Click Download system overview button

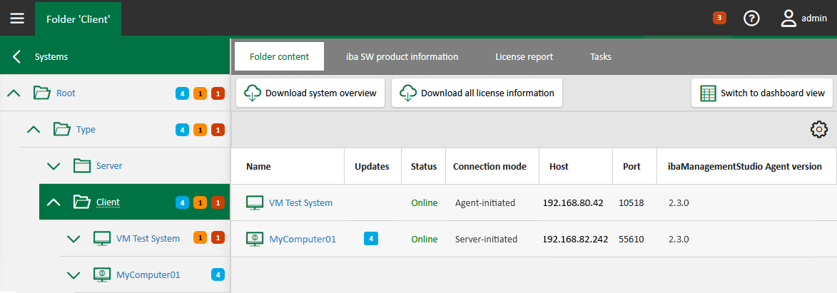[x=311, y=93]
